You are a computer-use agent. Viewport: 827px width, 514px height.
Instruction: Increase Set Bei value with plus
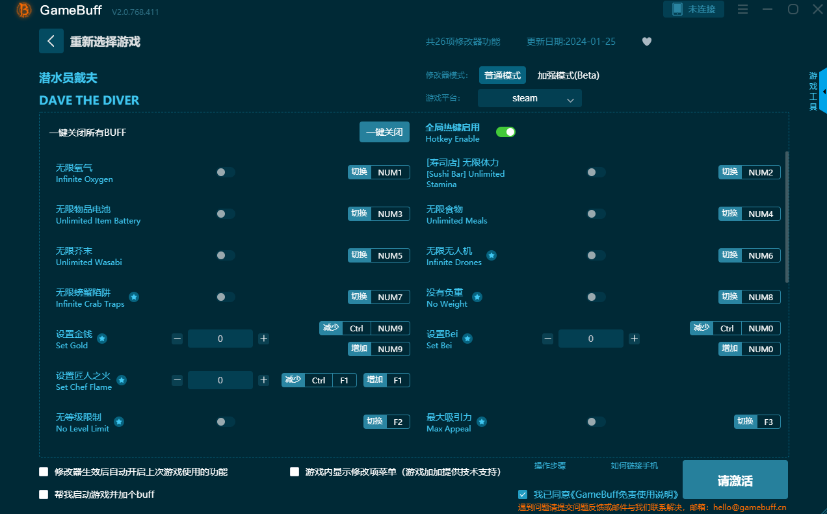pos(634,339)
